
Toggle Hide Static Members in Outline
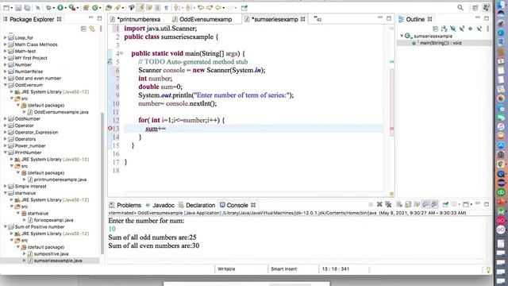click(x=462, y=29)
